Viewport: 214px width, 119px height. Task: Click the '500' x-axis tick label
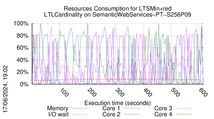pos(175,92)
